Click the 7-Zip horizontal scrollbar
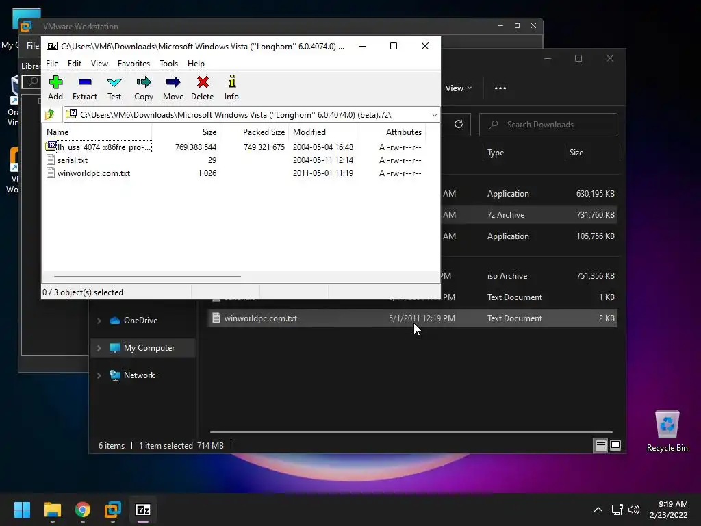The height and width of the screenshot is (526, 701). pyautogui.click(x=147, y=277)
